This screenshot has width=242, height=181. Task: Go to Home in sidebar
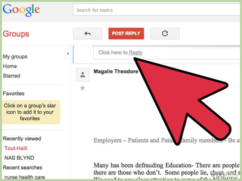pyautogui.click(x=10, y=66)
